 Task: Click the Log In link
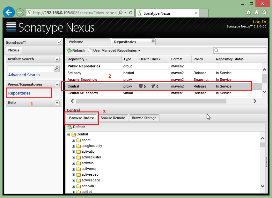point(259,22)
